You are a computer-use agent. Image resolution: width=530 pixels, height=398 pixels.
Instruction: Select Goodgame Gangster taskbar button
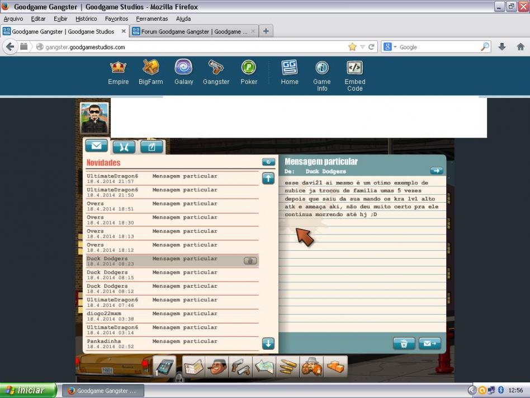[103, 391]
